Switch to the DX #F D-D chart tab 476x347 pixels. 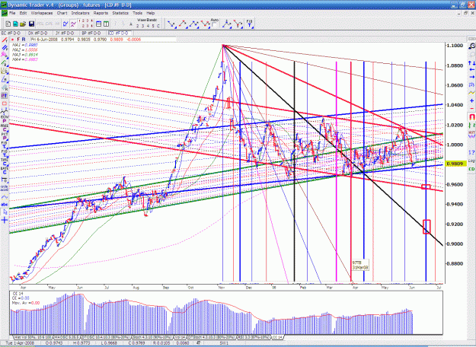[x=38, y=33]
